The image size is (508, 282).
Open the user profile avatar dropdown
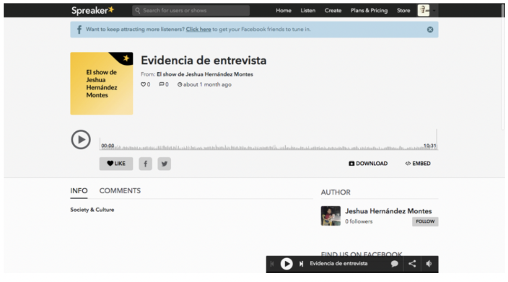(x=426, y=11)
